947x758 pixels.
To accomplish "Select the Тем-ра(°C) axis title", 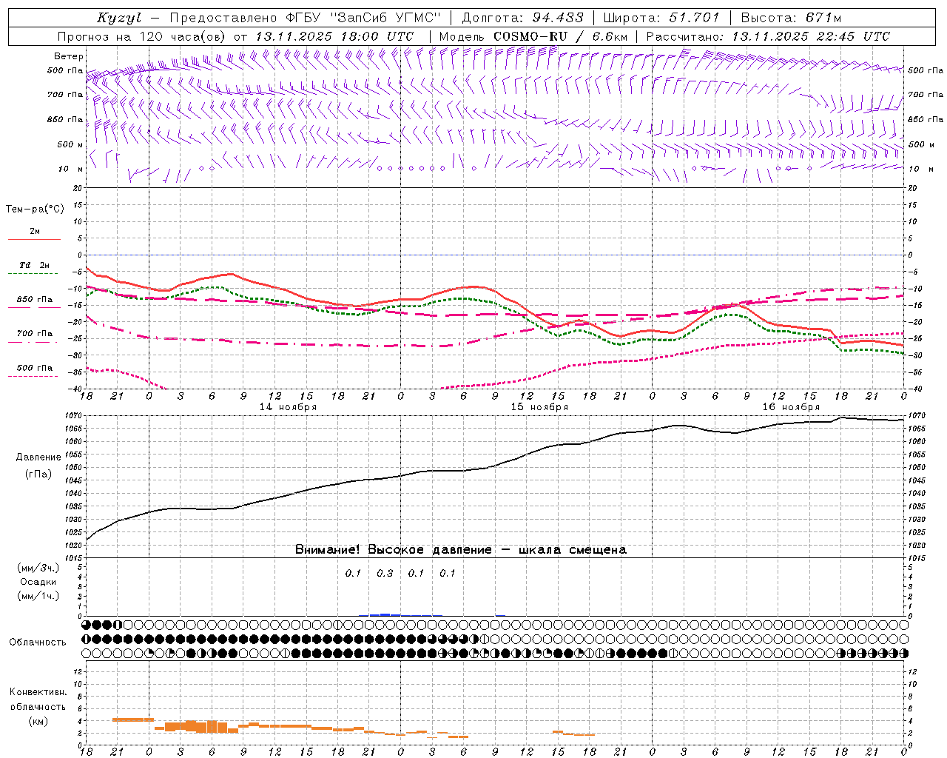I will [35, 209].
